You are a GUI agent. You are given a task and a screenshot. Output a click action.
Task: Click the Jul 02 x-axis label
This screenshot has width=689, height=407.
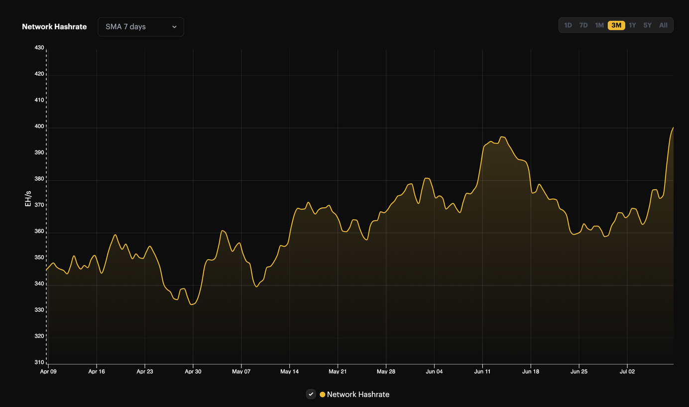tap(627, 372)
